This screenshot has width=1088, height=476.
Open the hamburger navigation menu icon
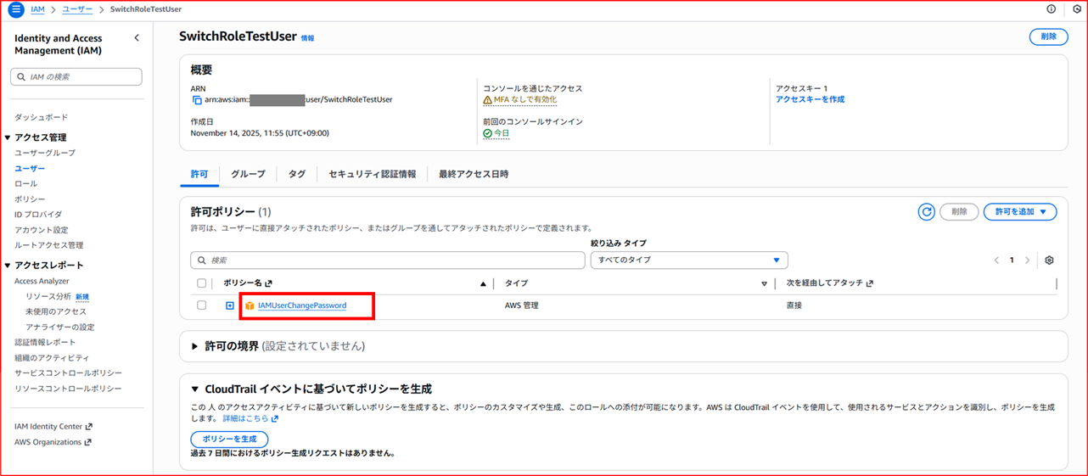click(15, 9)
